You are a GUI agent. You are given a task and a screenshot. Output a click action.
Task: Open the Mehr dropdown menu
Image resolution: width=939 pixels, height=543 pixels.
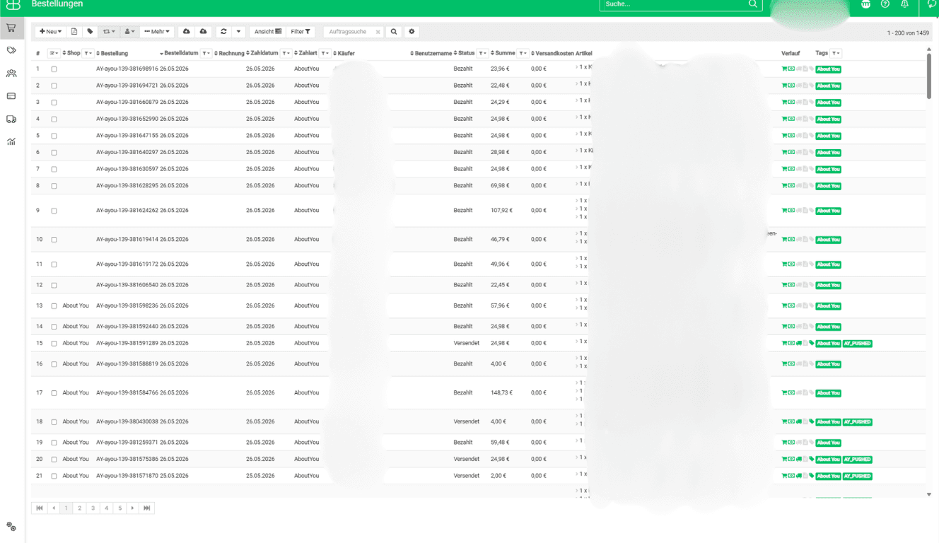click(157, 32)
